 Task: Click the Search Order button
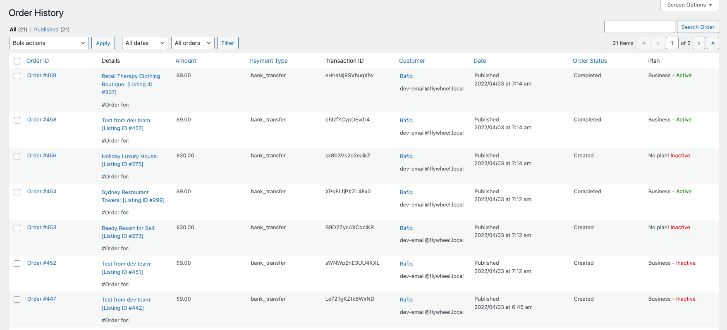click(698, 27)
